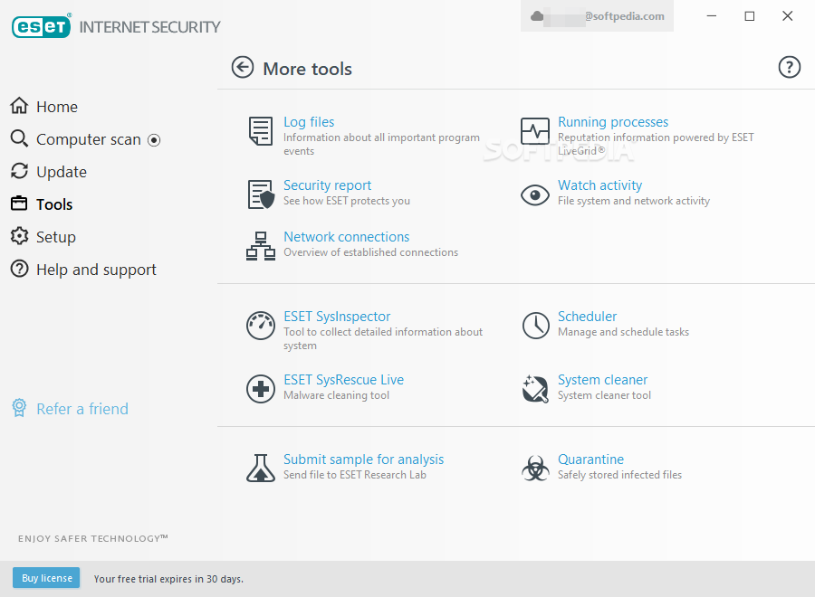Open the Watch activity link
This screenshot has height=597, width=815.
click(x=599, y=185)
